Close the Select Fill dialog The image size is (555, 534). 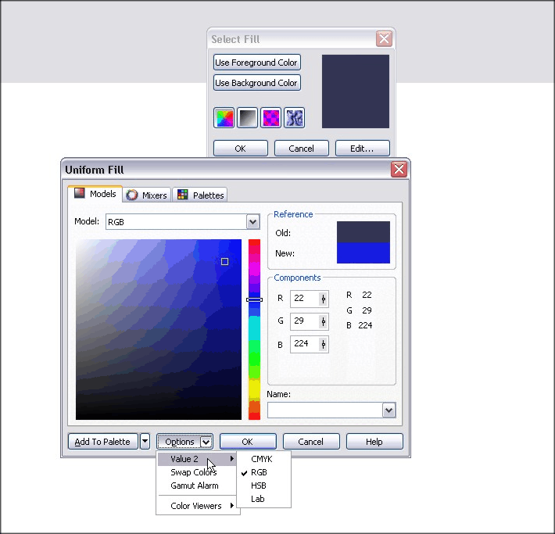384,39
